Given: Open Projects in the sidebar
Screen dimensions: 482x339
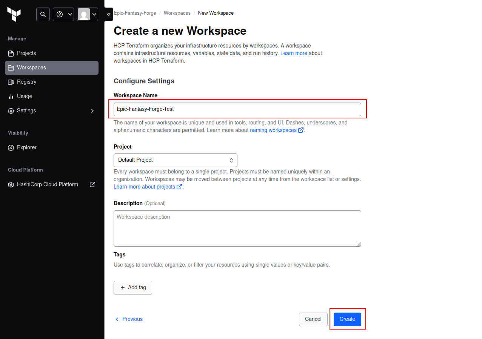Looking at the screenshot, I should coord(52,53).
